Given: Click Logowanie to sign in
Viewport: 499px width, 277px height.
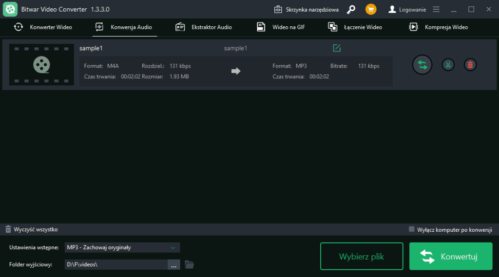Looking at the screenshot, I should (x=407, y=10).
